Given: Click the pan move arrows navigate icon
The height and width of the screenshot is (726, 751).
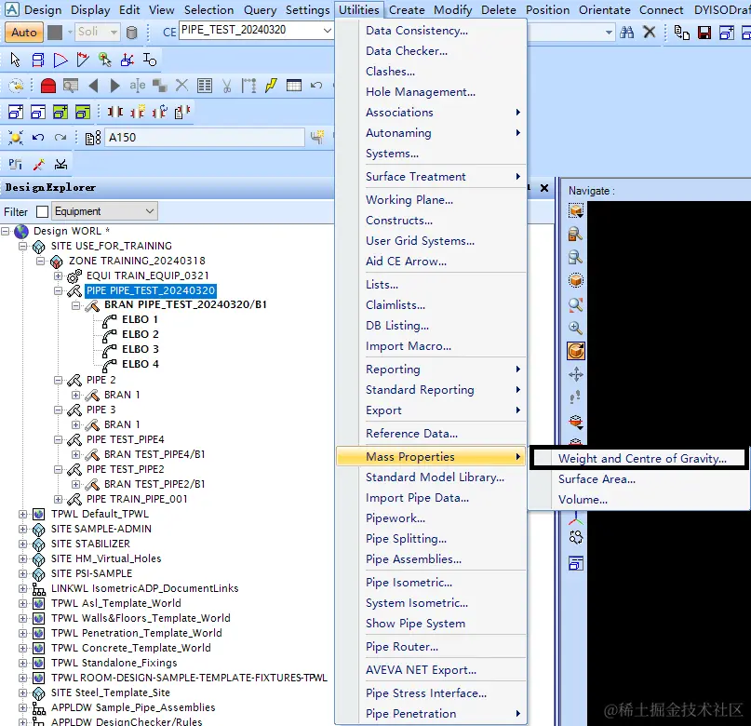Looking at the screenshot, I should pos(576,374).
